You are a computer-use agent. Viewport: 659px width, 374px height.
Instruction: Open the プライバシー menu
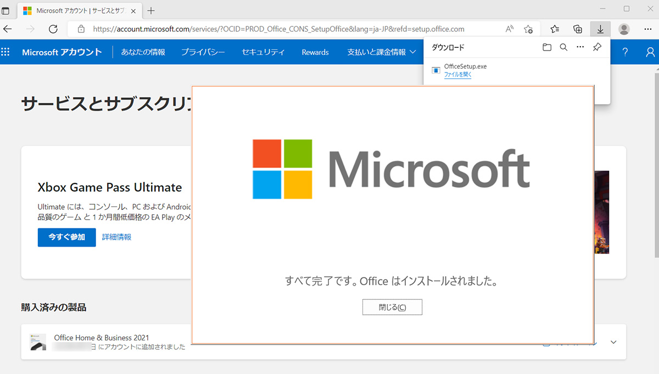point(203,52)
